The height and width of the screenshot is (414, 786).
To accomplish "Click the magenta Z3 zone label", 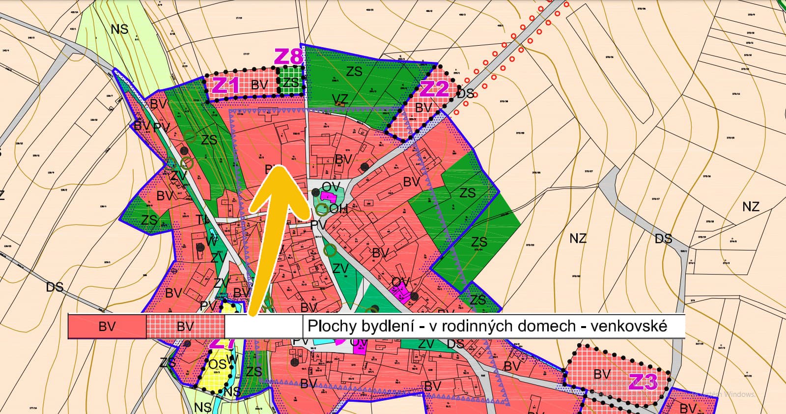I will [644, 382].
